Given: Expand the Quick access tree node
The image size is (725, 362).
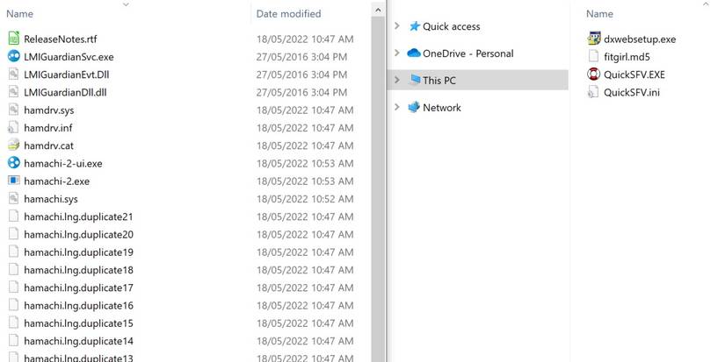Looking at the screenshot, I should [x=398, y=26].
